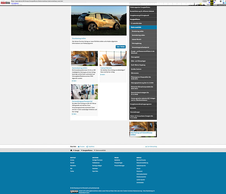Screen dimensions: 226x194
Task: Open Statistiken link in footer
Action: click(x=95, y=168)
